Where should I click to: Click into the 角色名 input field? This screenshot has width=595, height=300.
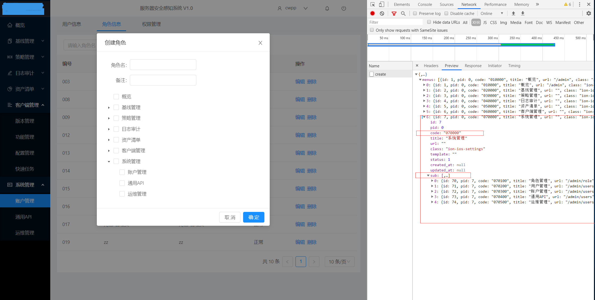click(163, 65)
